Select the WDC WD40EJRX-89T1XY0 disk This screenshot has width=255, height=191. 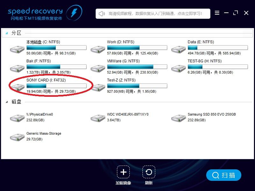pos(98,118)
